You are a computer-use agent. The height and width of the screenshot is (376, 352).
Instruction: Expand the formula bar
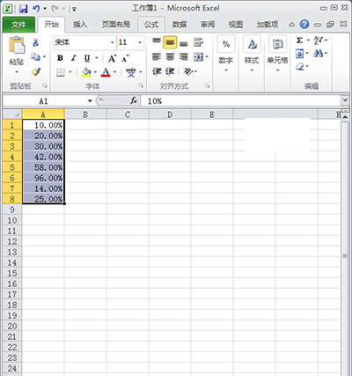tap(345, 100)
